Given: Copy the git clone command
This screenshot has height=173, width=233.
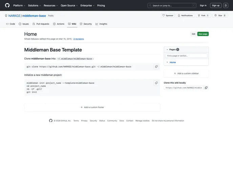Looking at the screenshot, I should coord(156,67).
